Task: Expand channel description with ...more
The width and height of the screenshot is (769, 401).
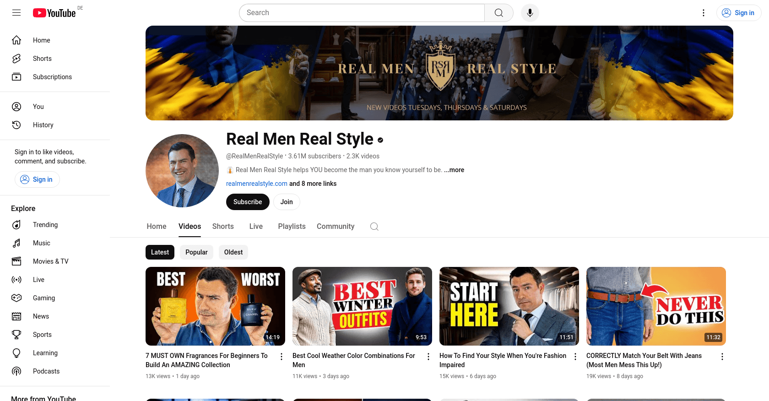Action: 454,170
